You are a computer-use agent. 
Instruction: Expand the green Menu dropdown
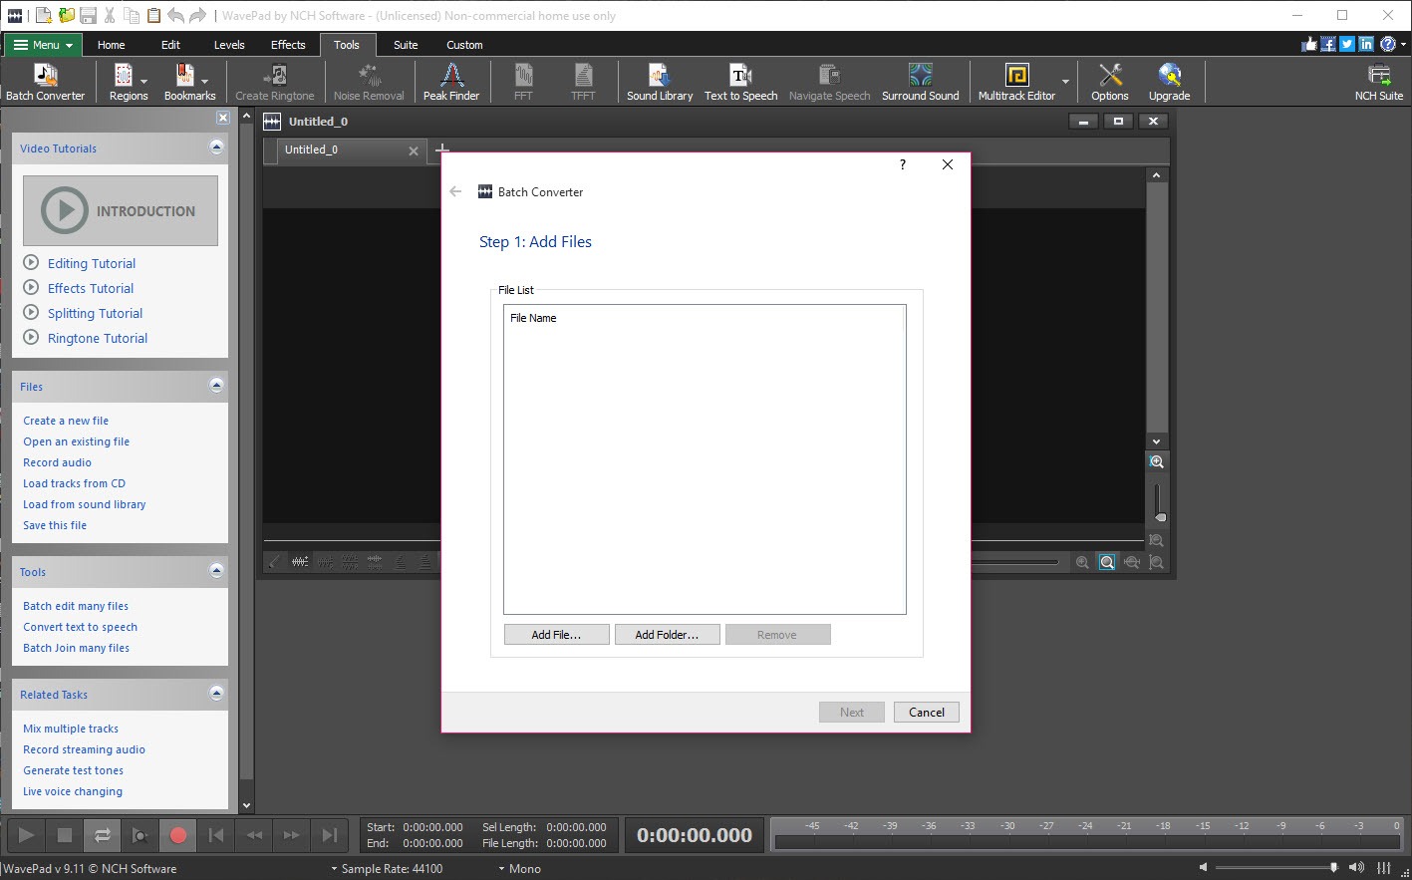coord(43,45)
